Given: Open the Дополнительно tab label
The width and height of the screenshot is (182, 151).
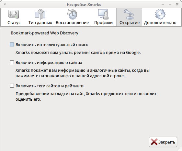Looking at the screenshot, I should (160, 23).
